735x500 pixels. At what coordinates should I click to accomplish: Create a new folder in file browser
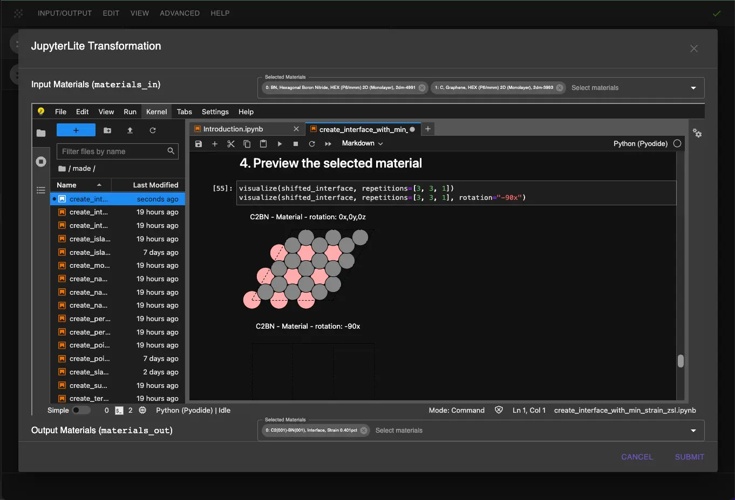[107, 130]
